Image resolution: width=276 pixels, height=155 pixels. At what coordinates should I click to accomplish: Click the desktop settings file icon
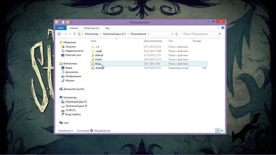tap(93, 68)
